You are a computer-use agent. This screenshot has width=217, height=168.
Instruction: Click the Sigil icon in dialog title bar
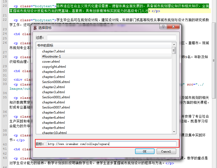click(x=35, y=27)
